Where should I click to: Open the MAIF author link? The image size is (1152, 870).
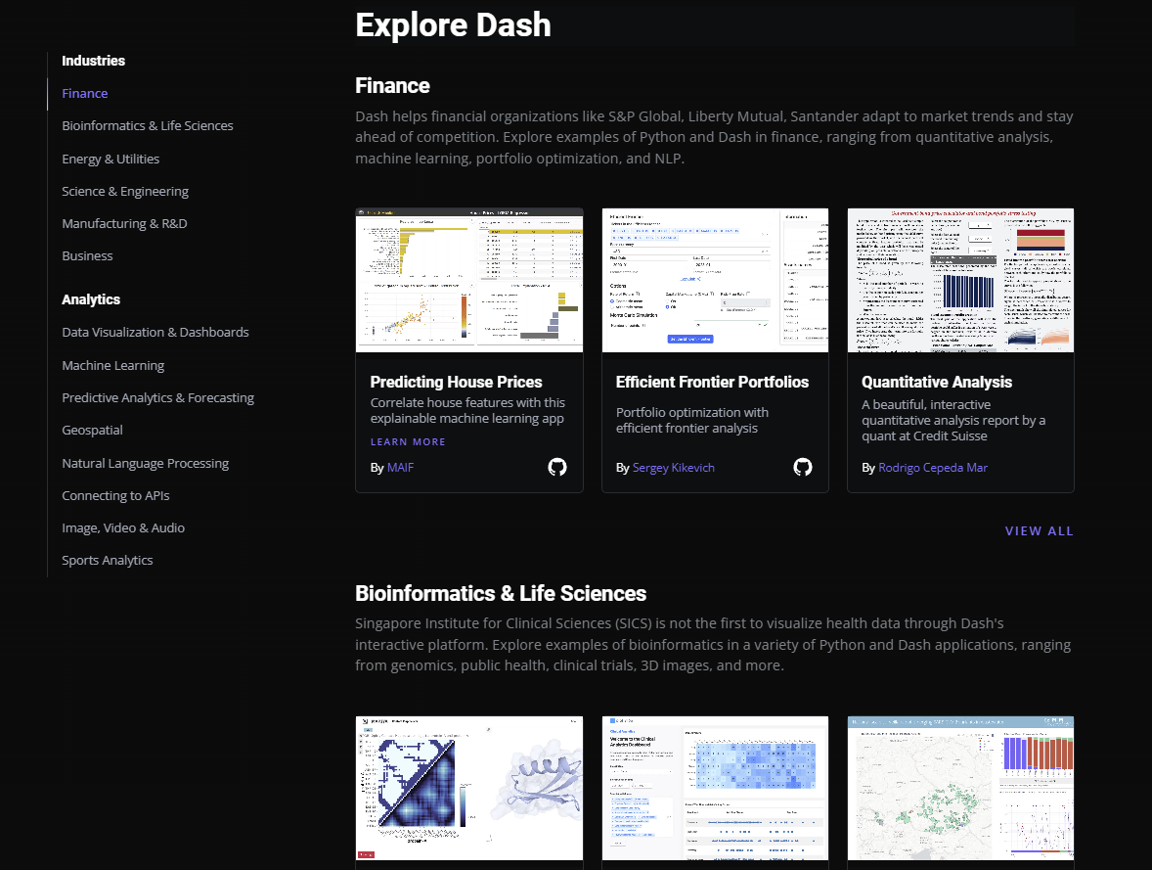pos(400,468)
